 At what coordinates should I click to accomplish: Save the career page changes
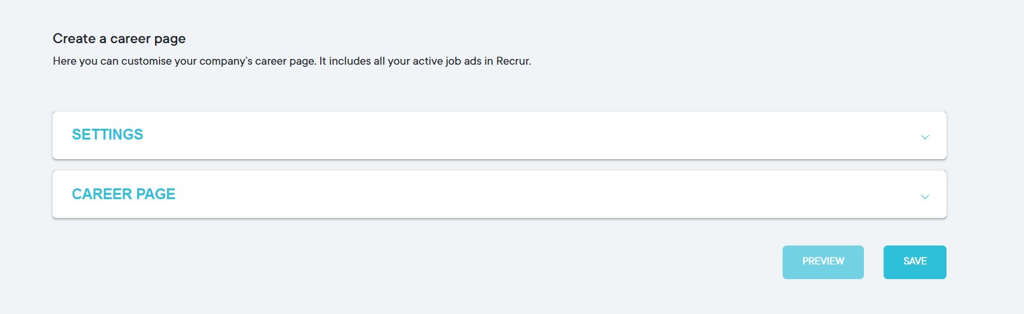pyautogui.click(x=915, y=262)
